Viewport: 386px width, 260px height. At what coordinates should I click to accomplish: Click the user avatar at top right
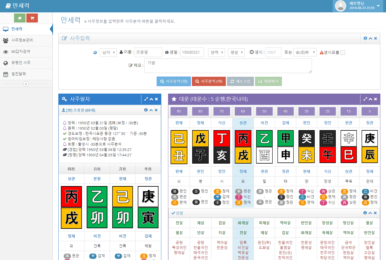(341, 6)
